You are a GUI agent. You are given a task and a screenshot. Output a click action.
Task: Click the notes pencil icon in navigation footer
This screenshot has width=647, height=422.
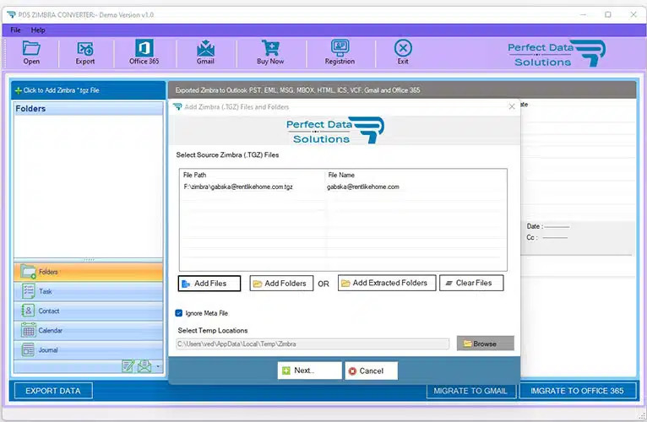click(x=128, y=366)
